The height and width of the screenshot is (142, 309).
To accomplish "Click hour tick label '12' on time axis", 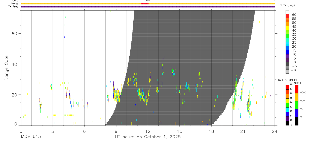I will pos(148,131).
